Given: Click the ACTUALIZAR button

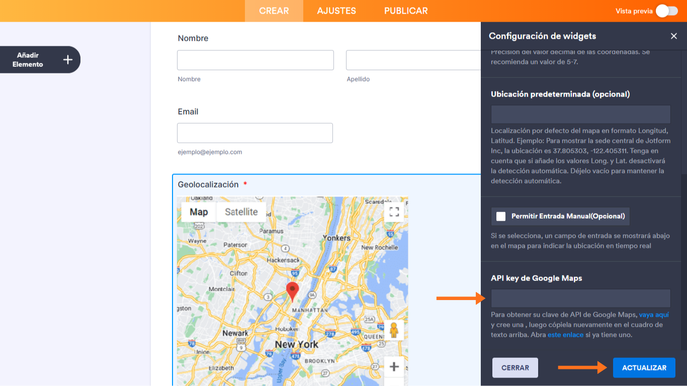Looking at the screenshot, I should tap(644, 367).
